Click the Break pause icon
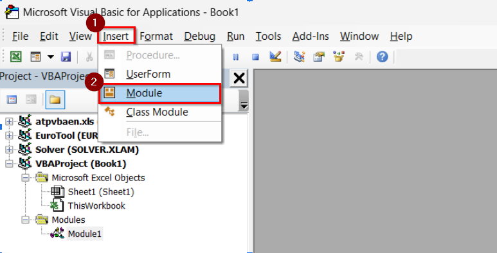The height and width of the screenshot is (253, 497). point(236,57)
